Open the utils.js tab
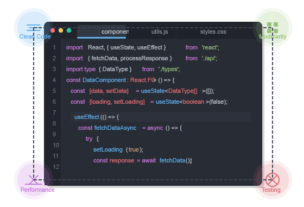Viewport: 304px width, 207px height. (x=160, y=32)
